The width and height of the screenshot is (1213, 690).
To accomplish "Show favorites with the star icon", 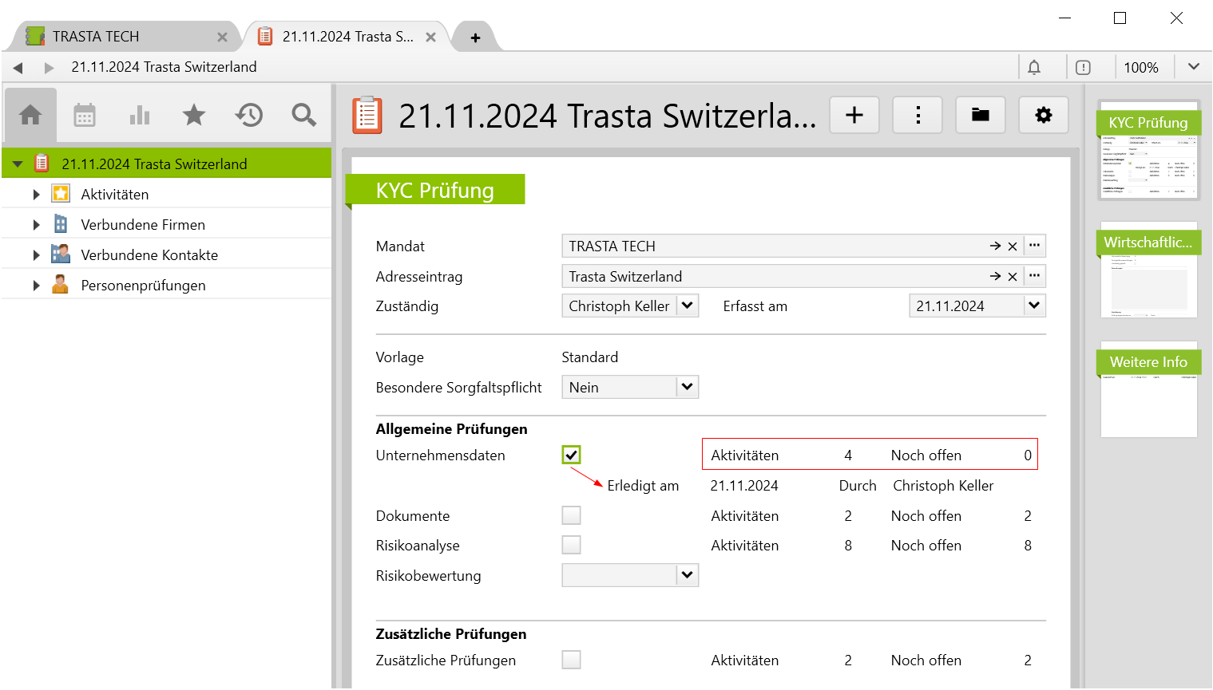I will pos(194,116).
